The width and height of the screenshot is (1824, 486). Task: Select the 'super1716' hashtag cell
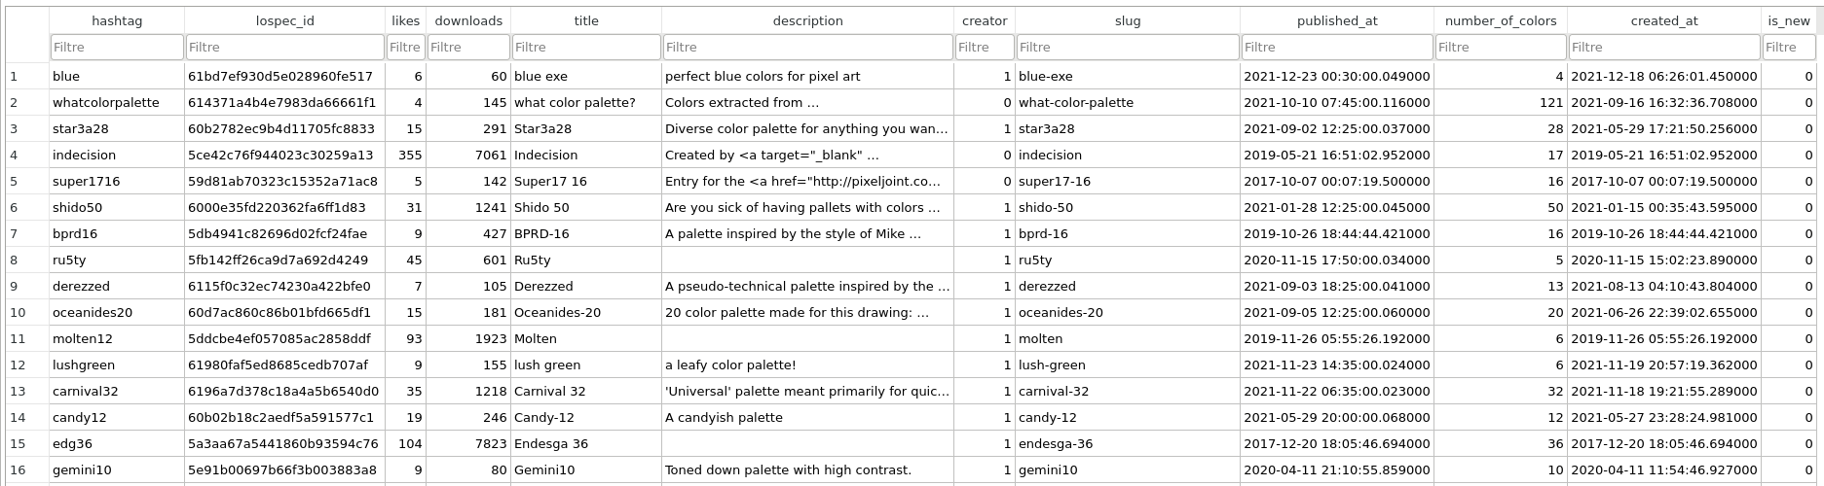117,181
